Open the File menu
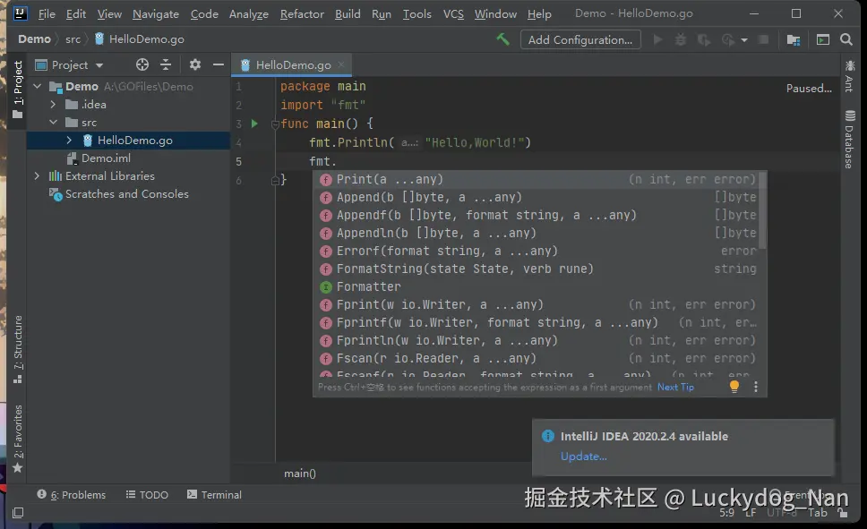 pos(47,13)
